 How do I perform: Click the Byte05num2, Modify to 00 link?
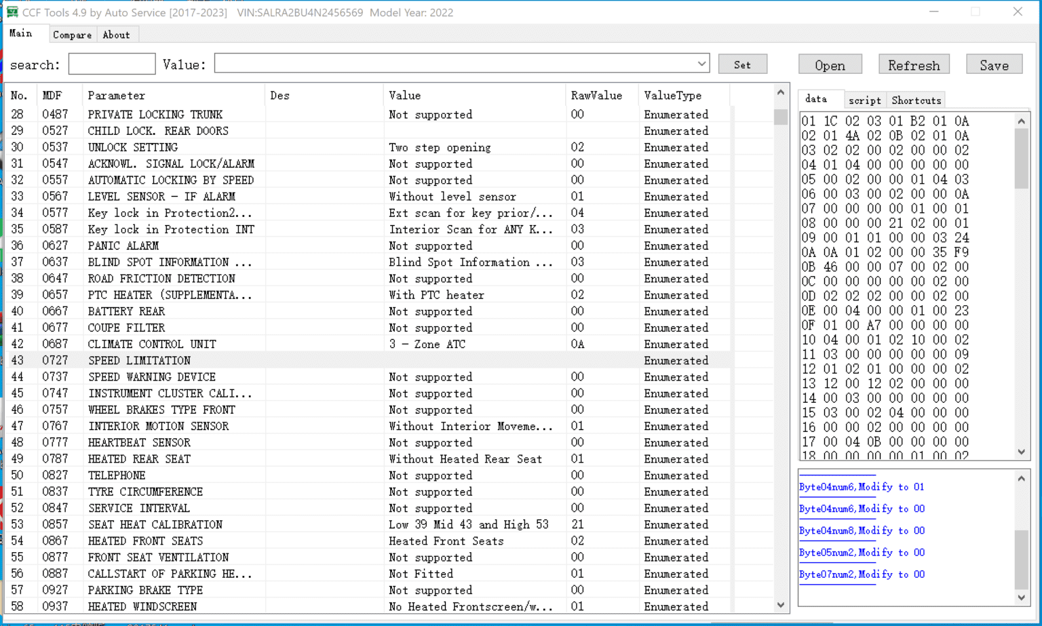[862, 553]
